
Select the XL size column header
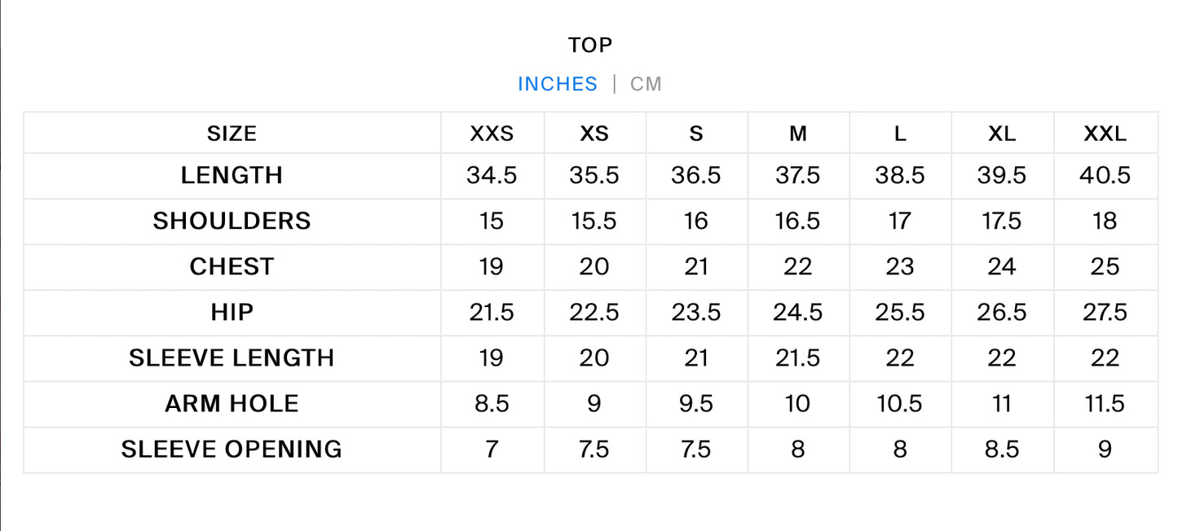(x=1002, y=134)
